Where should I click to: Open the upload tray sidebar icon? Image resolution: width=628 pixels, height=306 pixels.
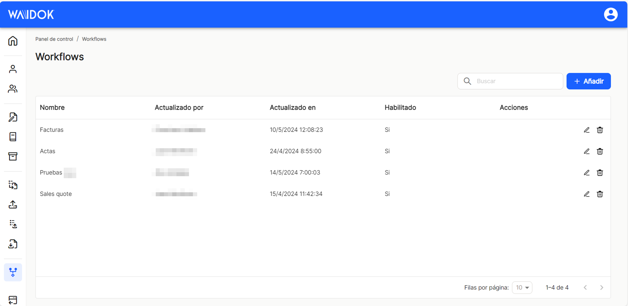click(x=13, y=204)
